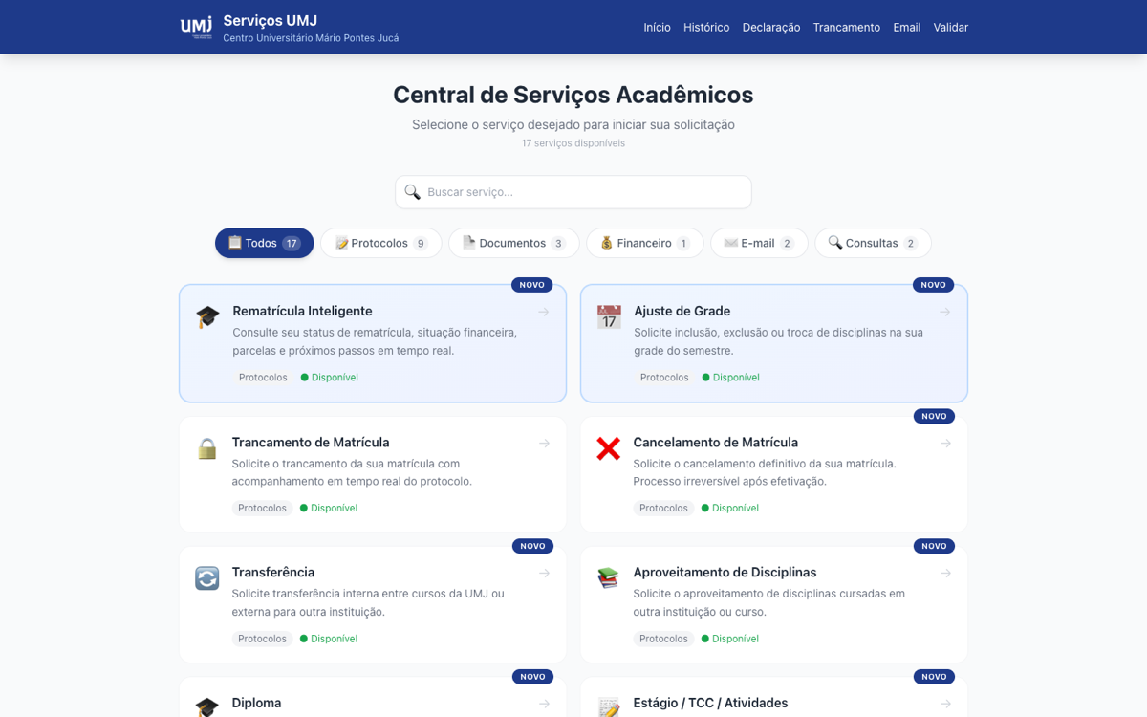1147x717 pixels.
Task: Select Declaração in the top navigation
Action: click(x=770, y=28)
